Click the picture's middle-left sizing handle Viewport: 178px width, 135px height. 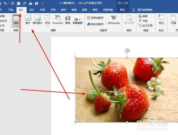point(75,90)
